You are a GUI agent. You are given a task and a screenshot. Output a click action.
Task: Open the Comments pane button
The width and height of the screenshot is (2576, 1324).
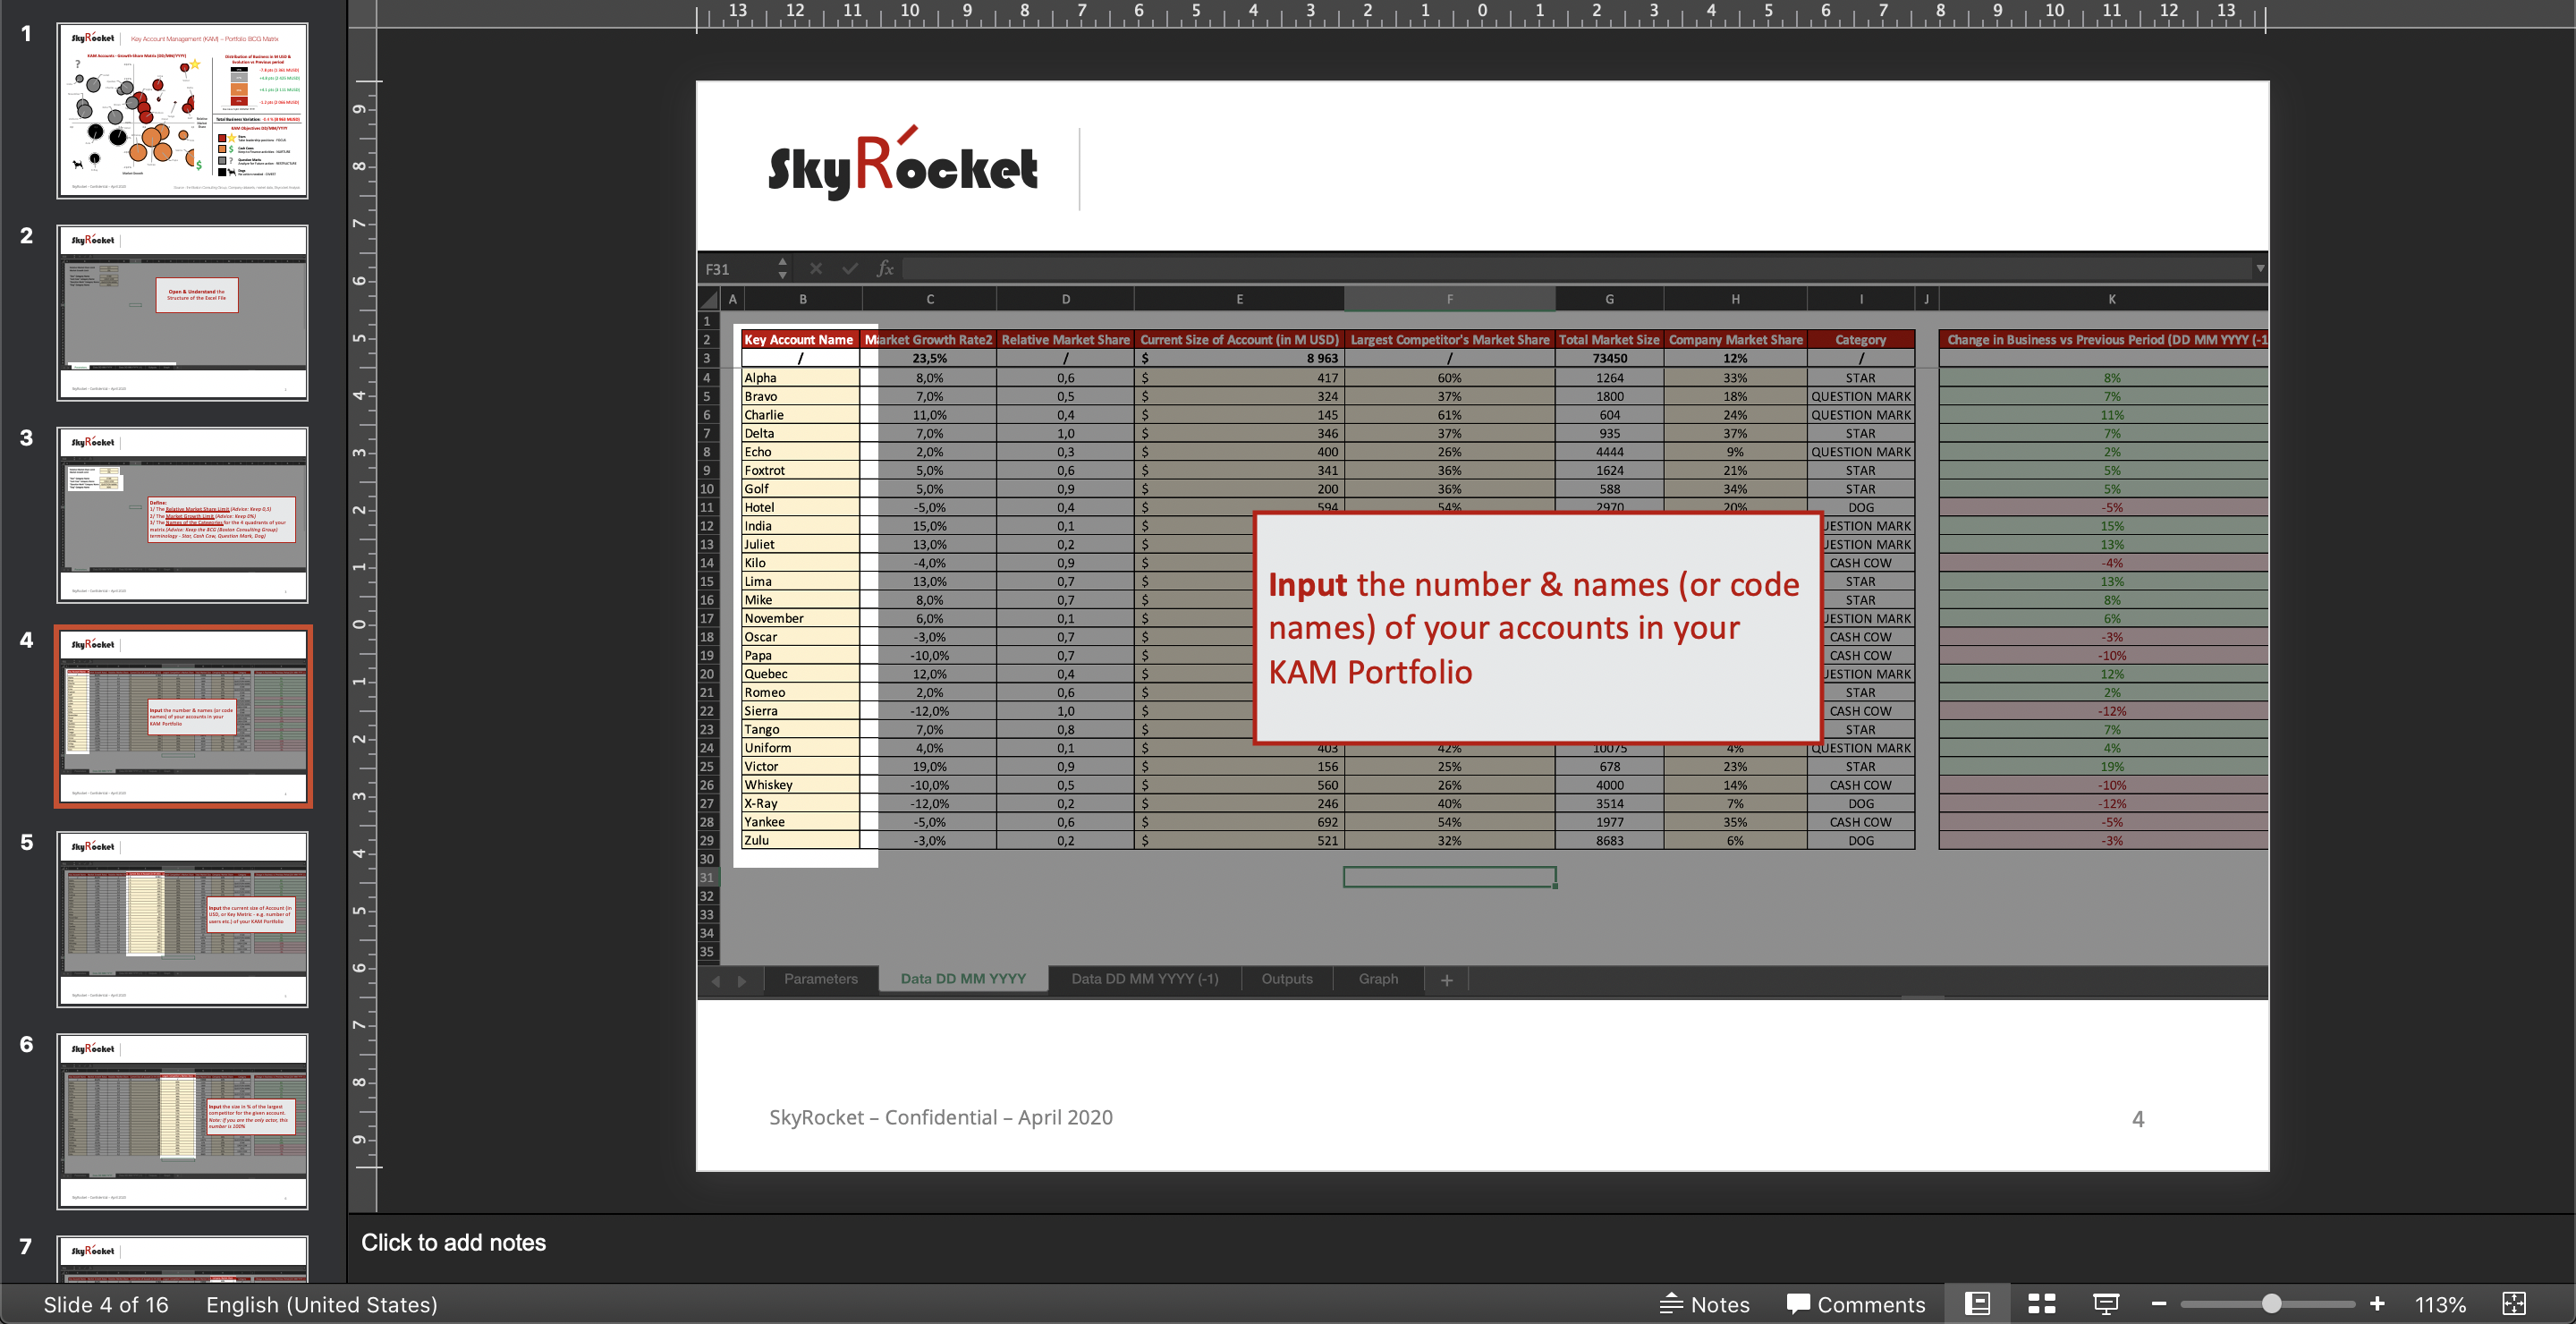[x=1856, y=1304]
